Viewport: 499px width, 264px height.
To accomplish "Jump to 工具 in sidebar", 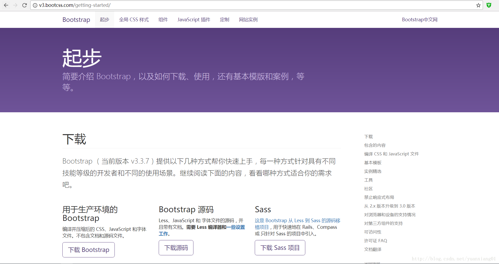I will [368, 180].
